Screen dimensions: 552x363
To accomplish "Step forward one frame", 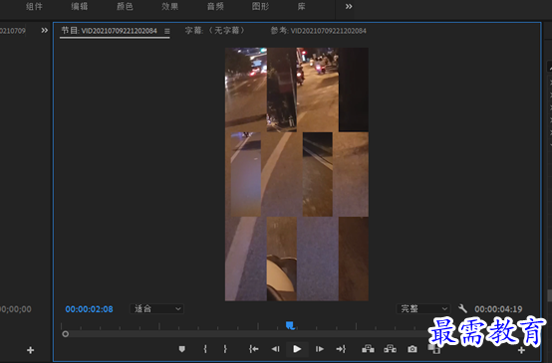I will pyautogui.click(x=319, y=349).
